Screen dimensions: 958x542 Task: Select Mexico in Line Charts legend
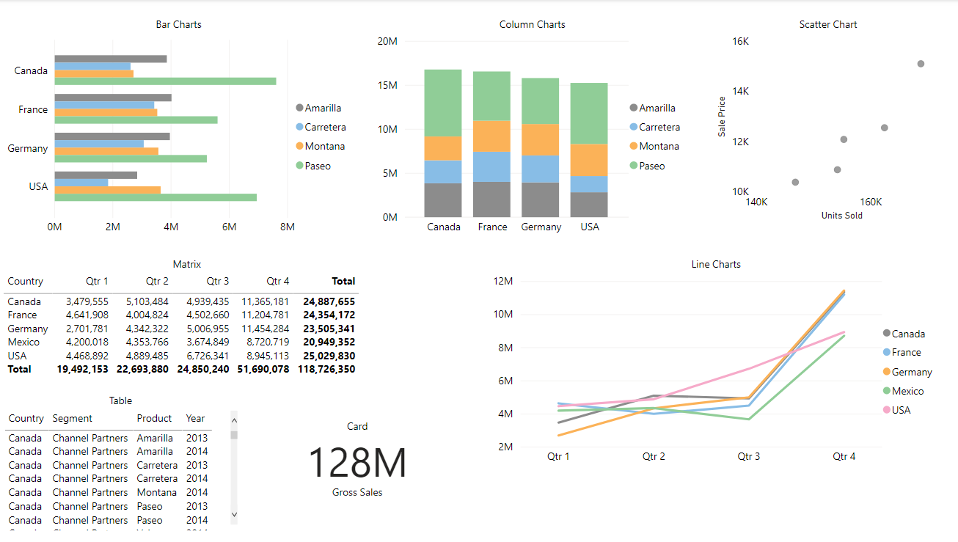point(903,391)
